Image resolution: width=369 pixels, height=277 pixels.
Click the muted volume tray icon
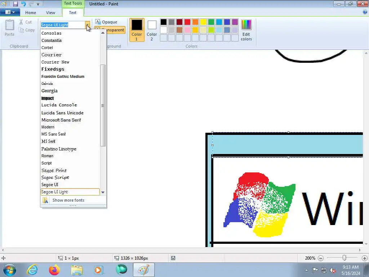[333, 270]
